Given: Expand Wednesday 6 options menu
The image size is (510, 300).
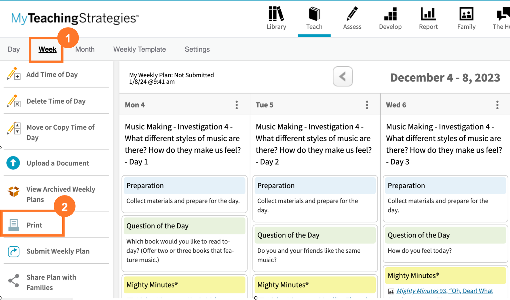Looking at the screenshot, I should pyautogui.click(x=497, y=105).
